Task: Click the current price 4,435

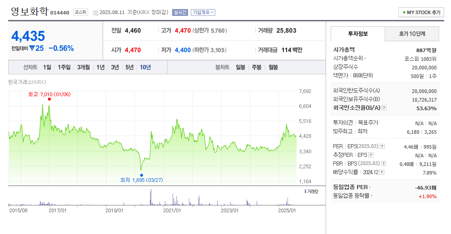Action: click(x=28, y=36)
